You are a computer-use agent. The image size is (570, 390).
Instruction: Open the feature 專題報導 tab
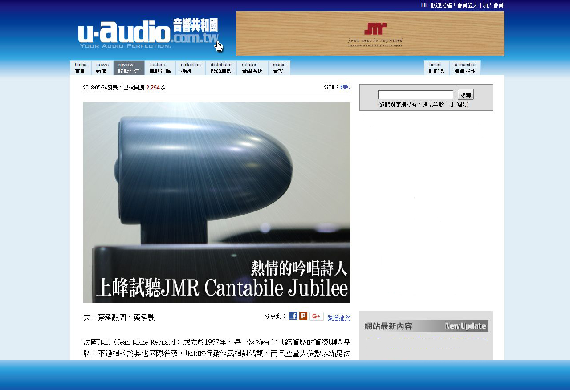tap(160, 68)
